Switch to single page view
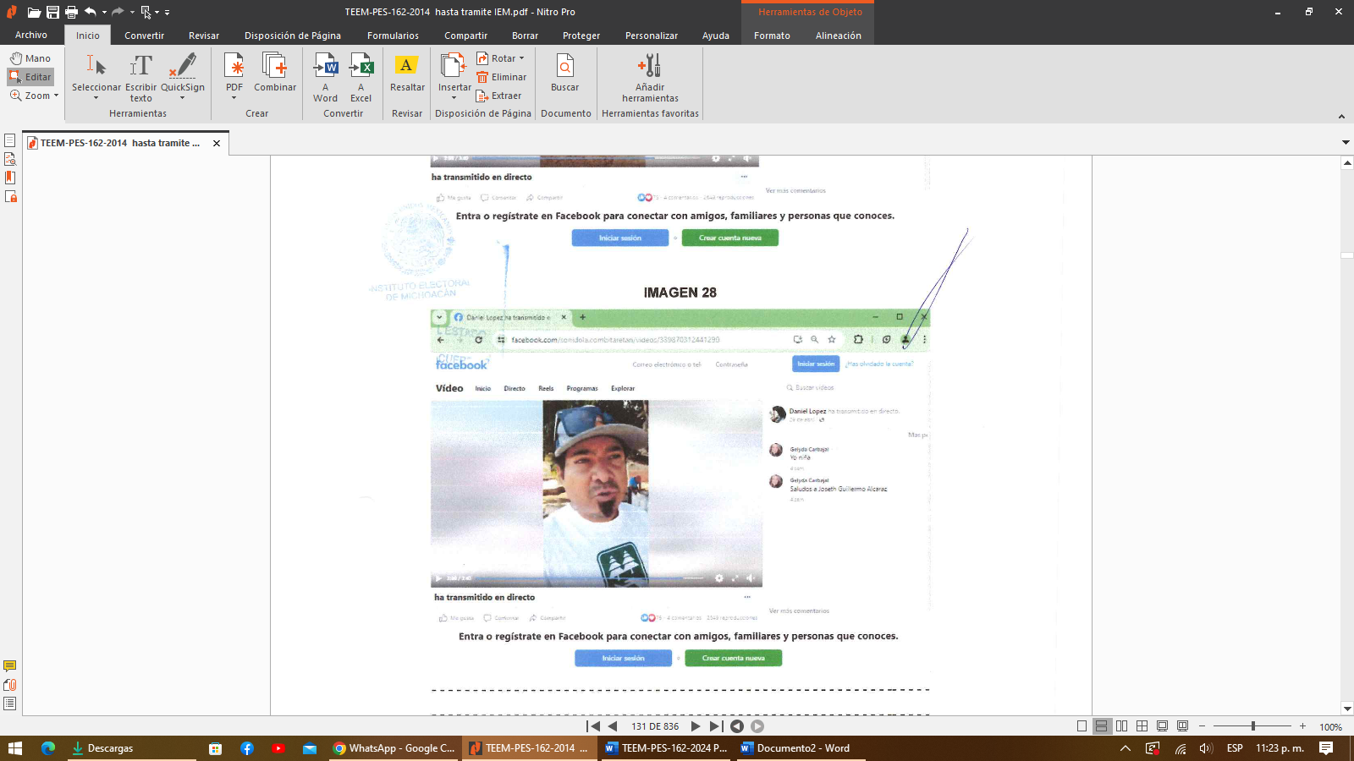Image resolution: width=1354 pixels, height=761 pixels. click(1082, 726)
